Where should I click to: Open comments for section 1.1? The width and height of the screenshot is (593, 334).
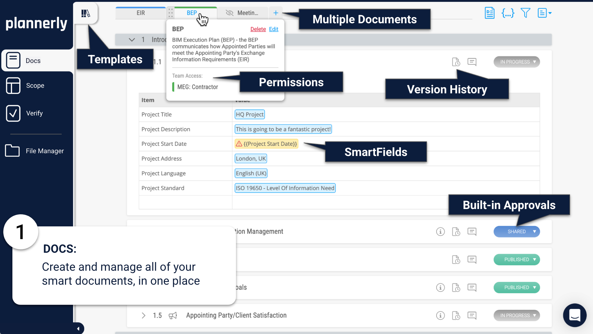tap(472, 62)
